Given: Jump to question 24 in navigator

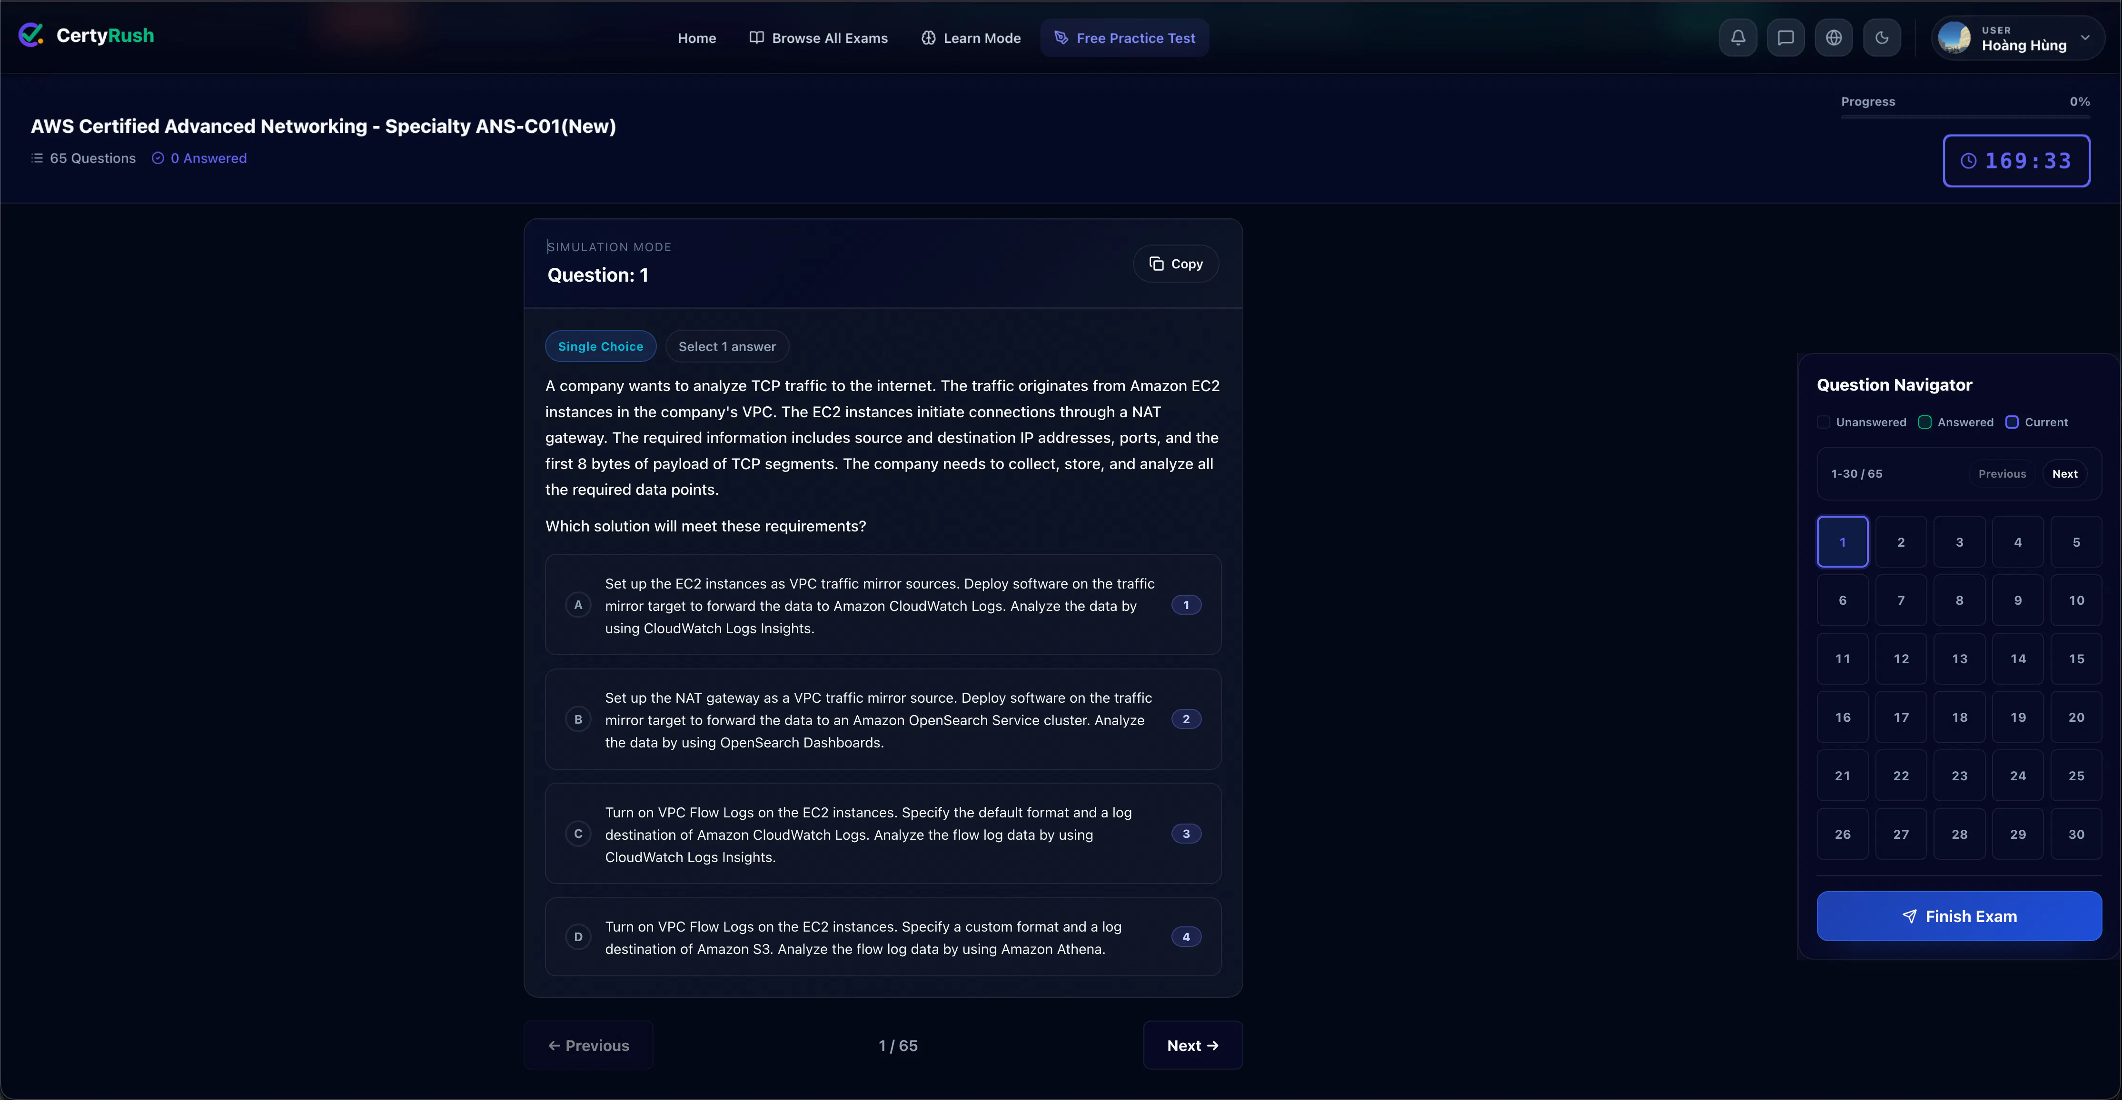Looking at the screenshot, I should (2018, 776).
